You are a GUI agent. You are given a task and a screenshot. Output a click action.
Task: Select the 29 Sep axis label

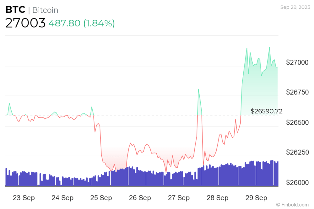click(x=256, y=198)
